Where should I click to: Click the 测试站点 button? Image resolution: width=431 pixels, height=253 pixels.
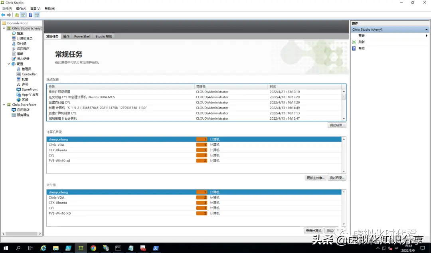click(337, 125)
